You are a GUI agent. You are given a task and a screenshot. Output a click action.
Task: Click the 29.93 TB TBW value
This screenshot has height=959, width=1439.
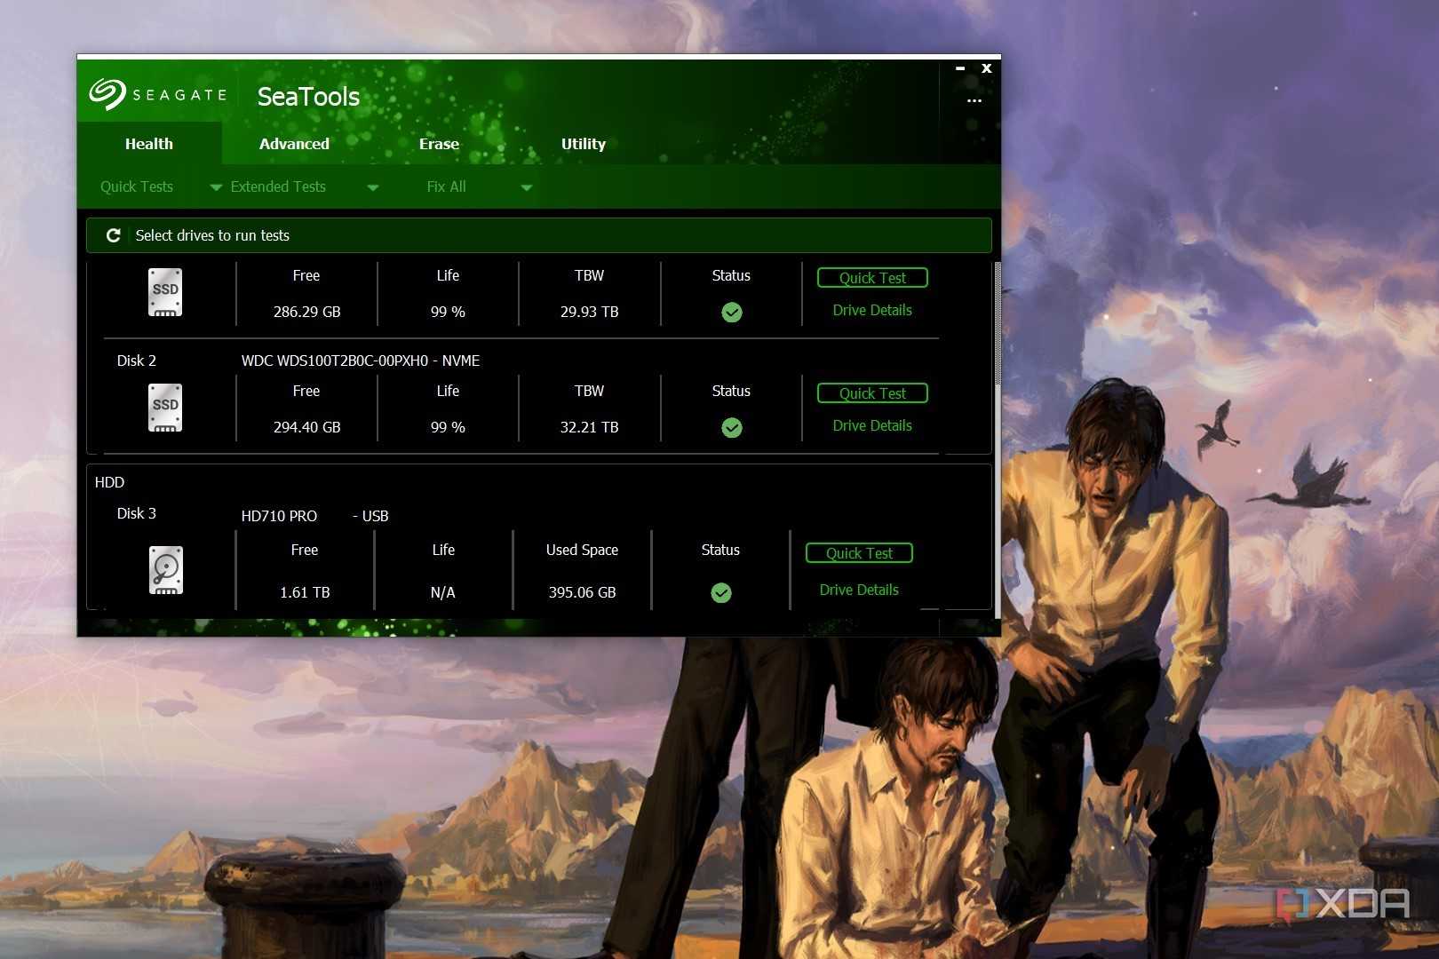(x=590, y=312)
